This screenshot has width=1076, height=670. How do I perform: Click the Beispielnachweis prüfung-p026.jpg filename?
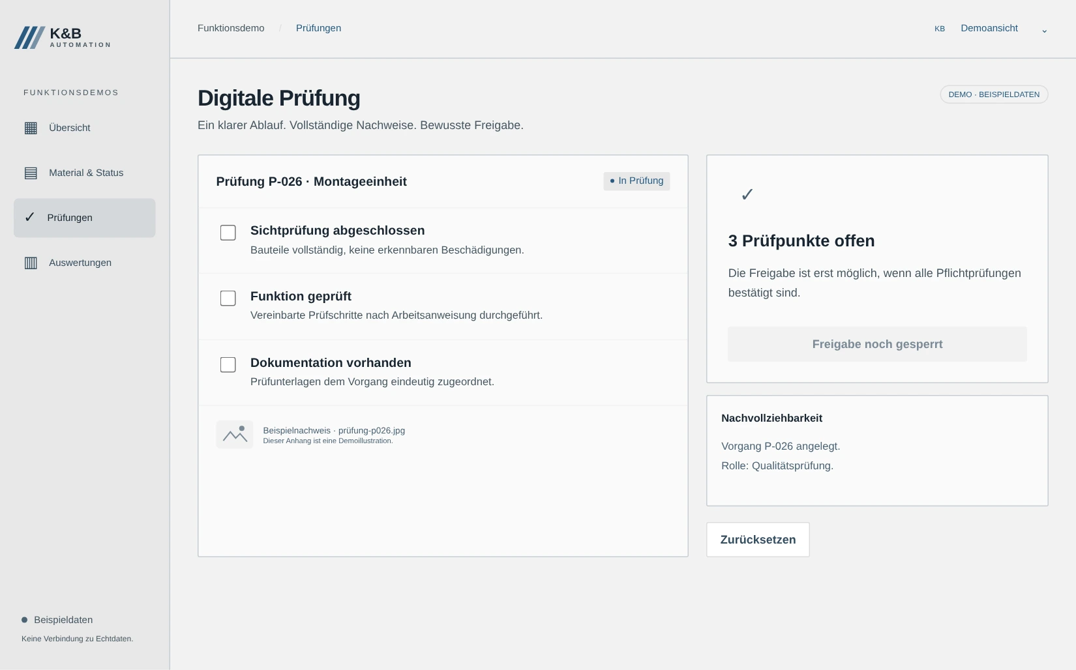coord(334,431)
